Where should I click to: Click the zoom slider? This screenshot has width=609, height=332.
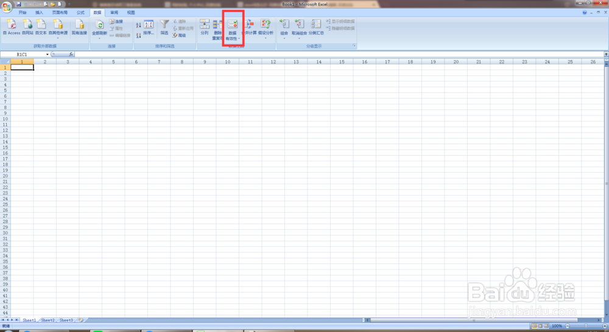tap(586, 326)
